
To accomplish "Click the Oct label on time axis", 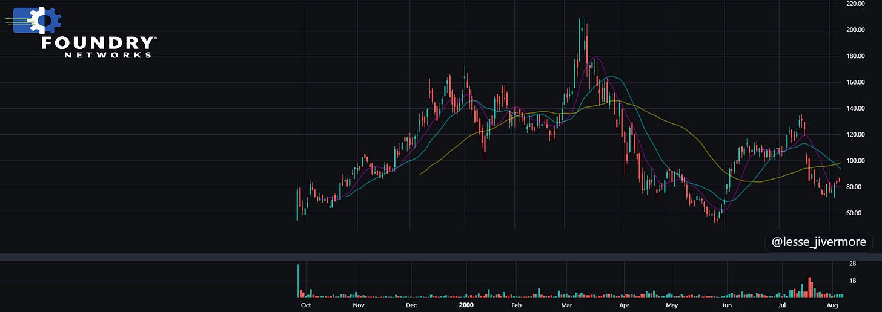I will point(306,305).
